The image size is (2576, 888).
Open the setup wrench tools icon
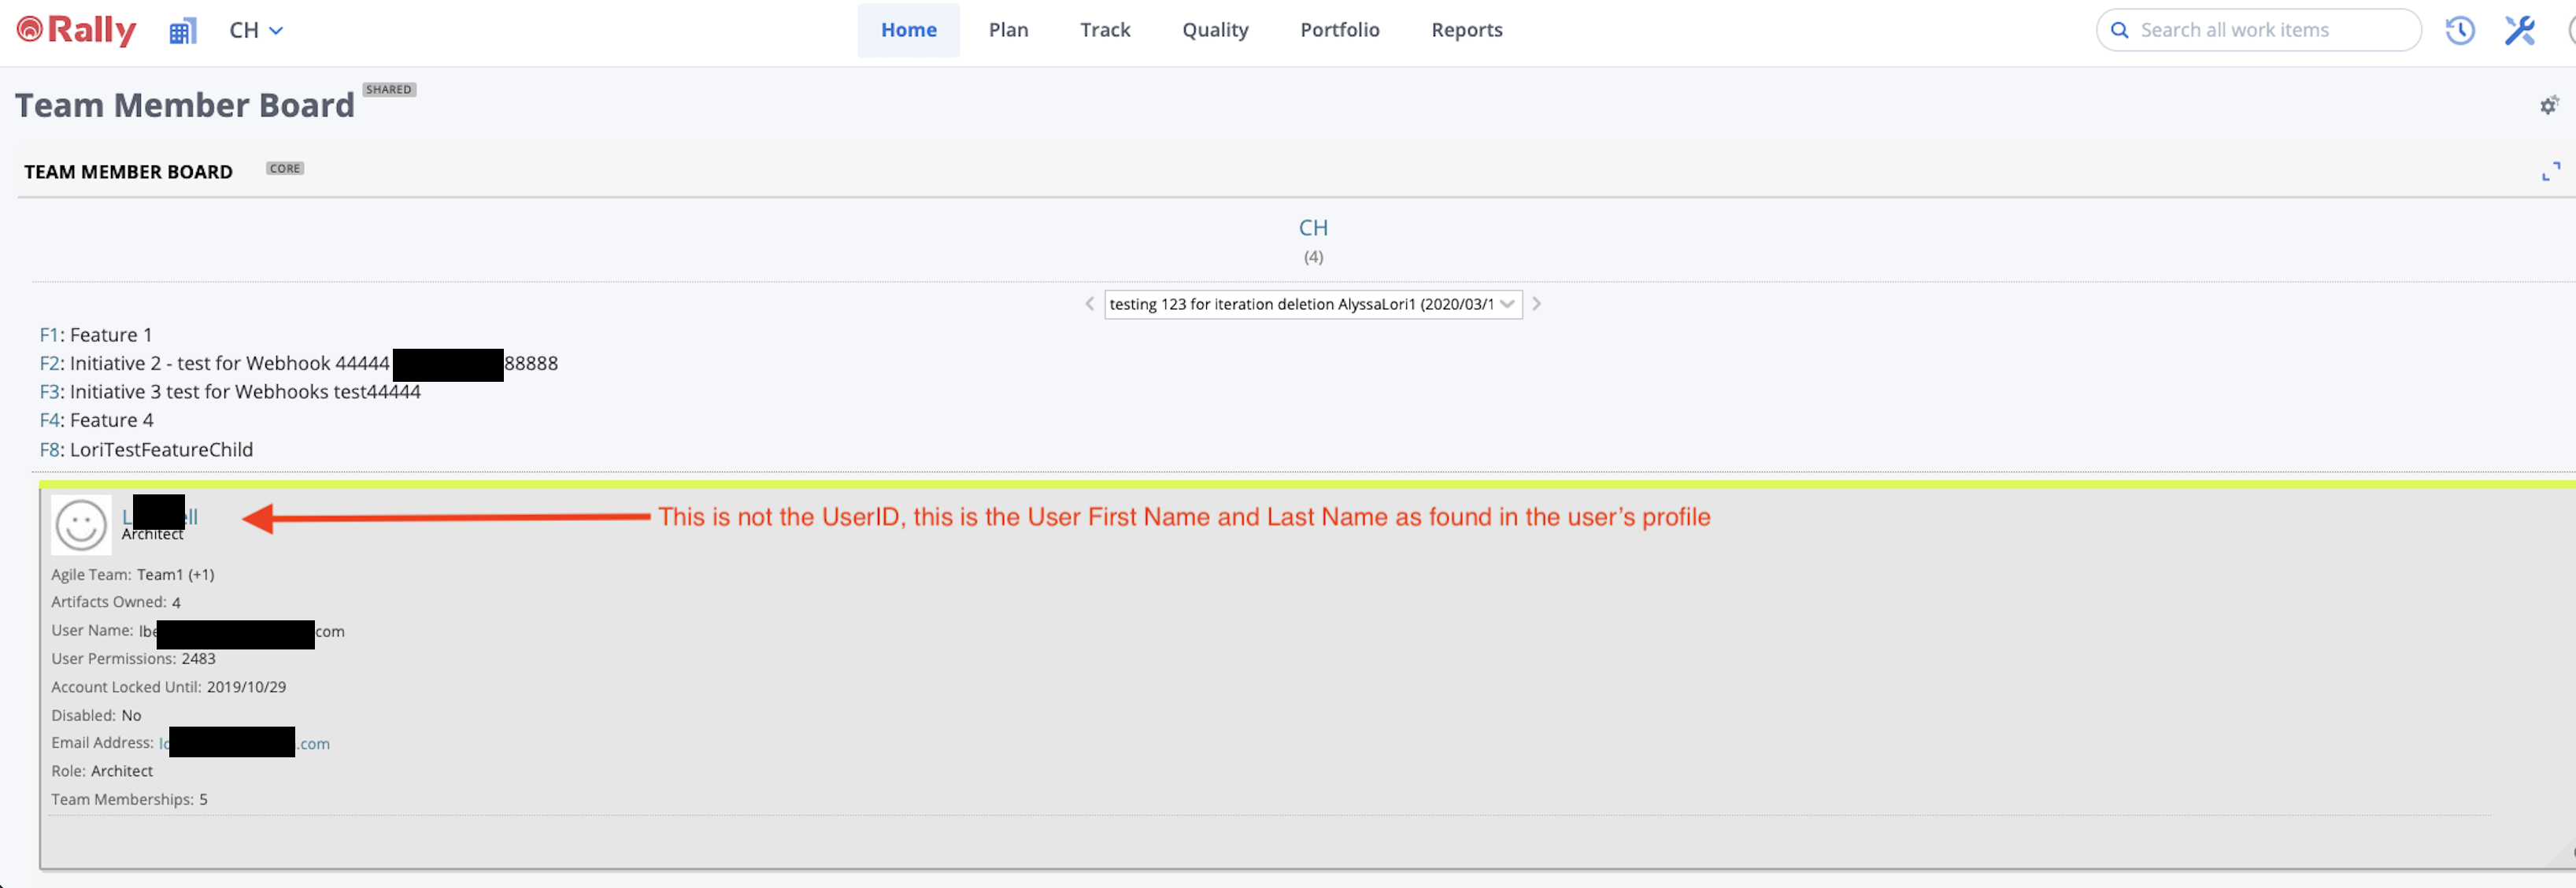(x=2519, y=30)
